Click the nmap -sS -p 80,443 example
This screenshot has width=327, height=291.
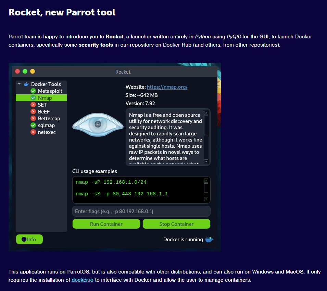(x=122, y=194)
